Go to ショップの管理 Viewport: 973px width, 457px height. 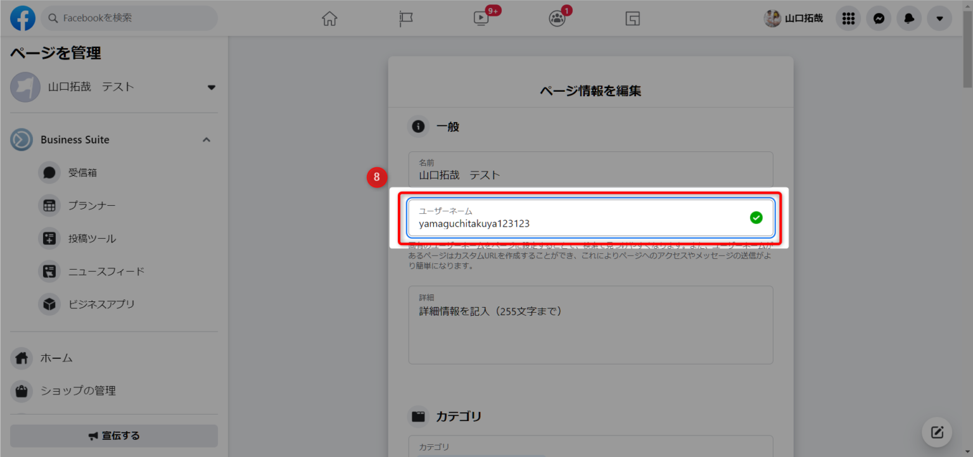click(x=78, y=391)
